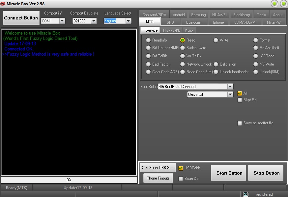
Task: Switch to the Coolsand/RDA tab
Action: pyautogui.click(x=154, y=15)
